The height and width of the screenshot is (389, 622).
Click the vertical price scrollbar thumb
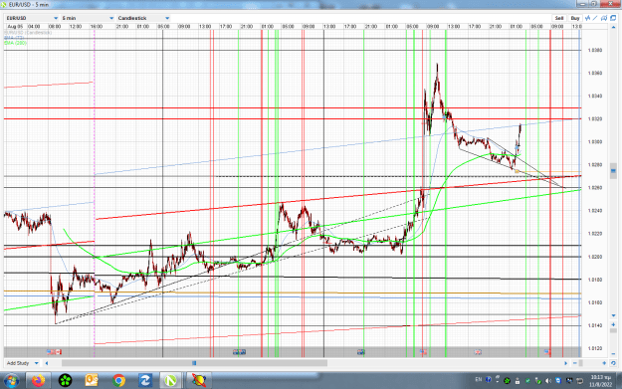(x=613, y=171)
